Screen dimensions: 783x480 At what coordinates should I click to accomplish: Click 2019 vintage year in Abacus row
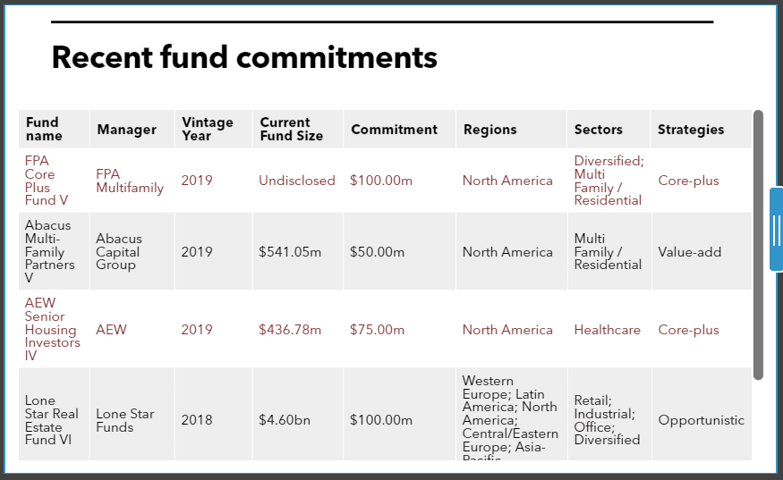197,252
